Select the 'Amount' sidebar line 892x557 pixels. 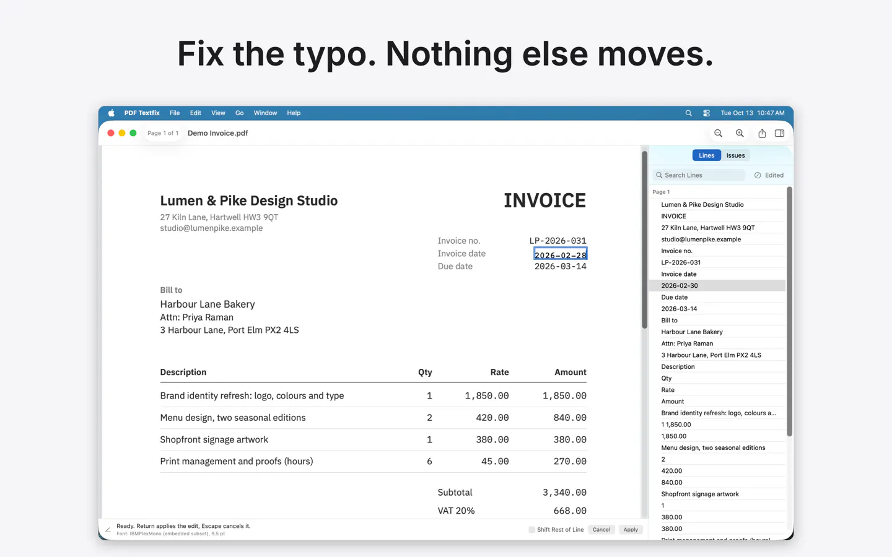coord(717,402)
